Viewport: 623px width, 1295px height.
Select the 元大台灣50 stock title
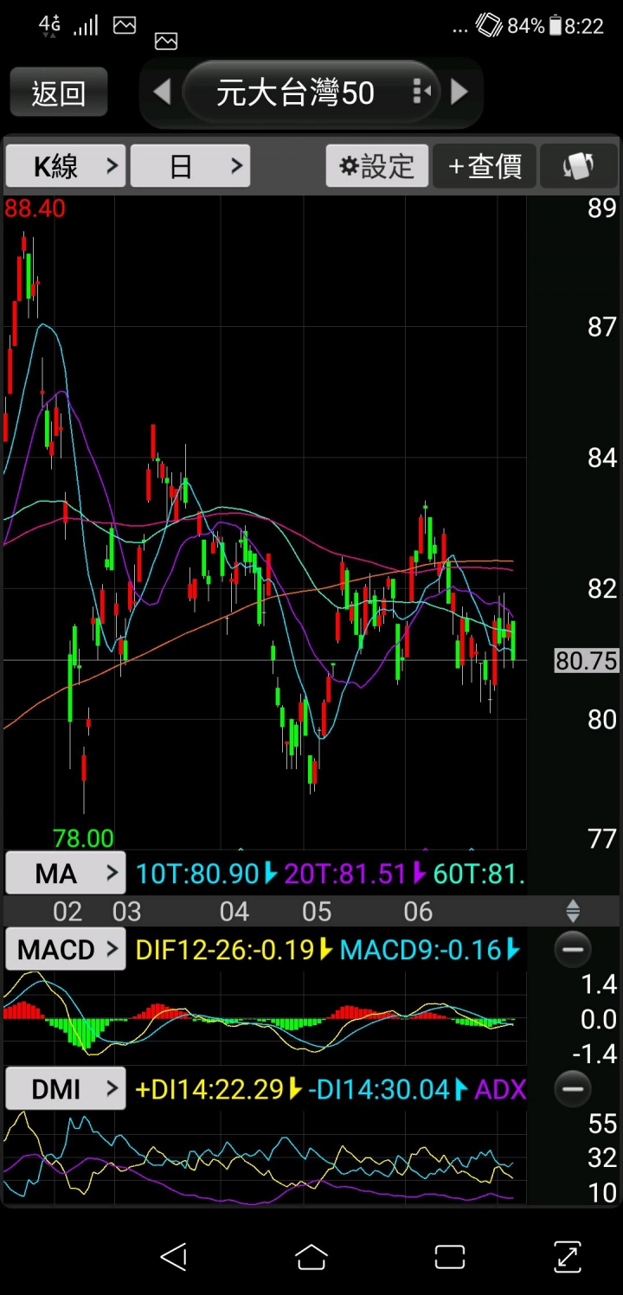click(x=295, y=93)
